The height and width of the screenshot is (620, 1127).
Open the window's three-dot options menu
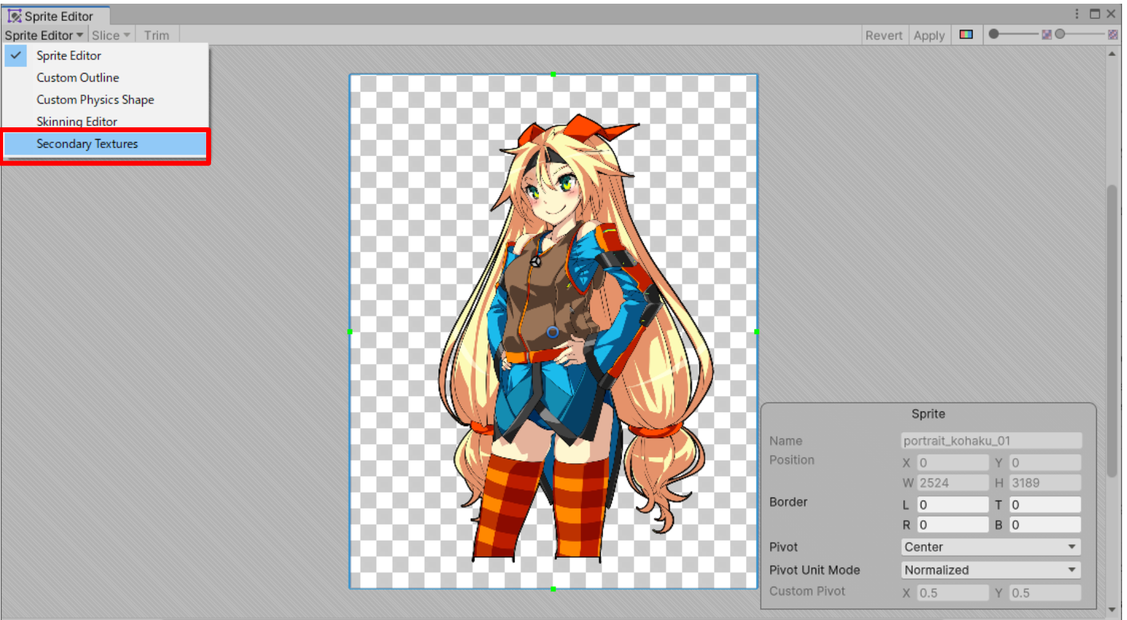click(1077, 14)
